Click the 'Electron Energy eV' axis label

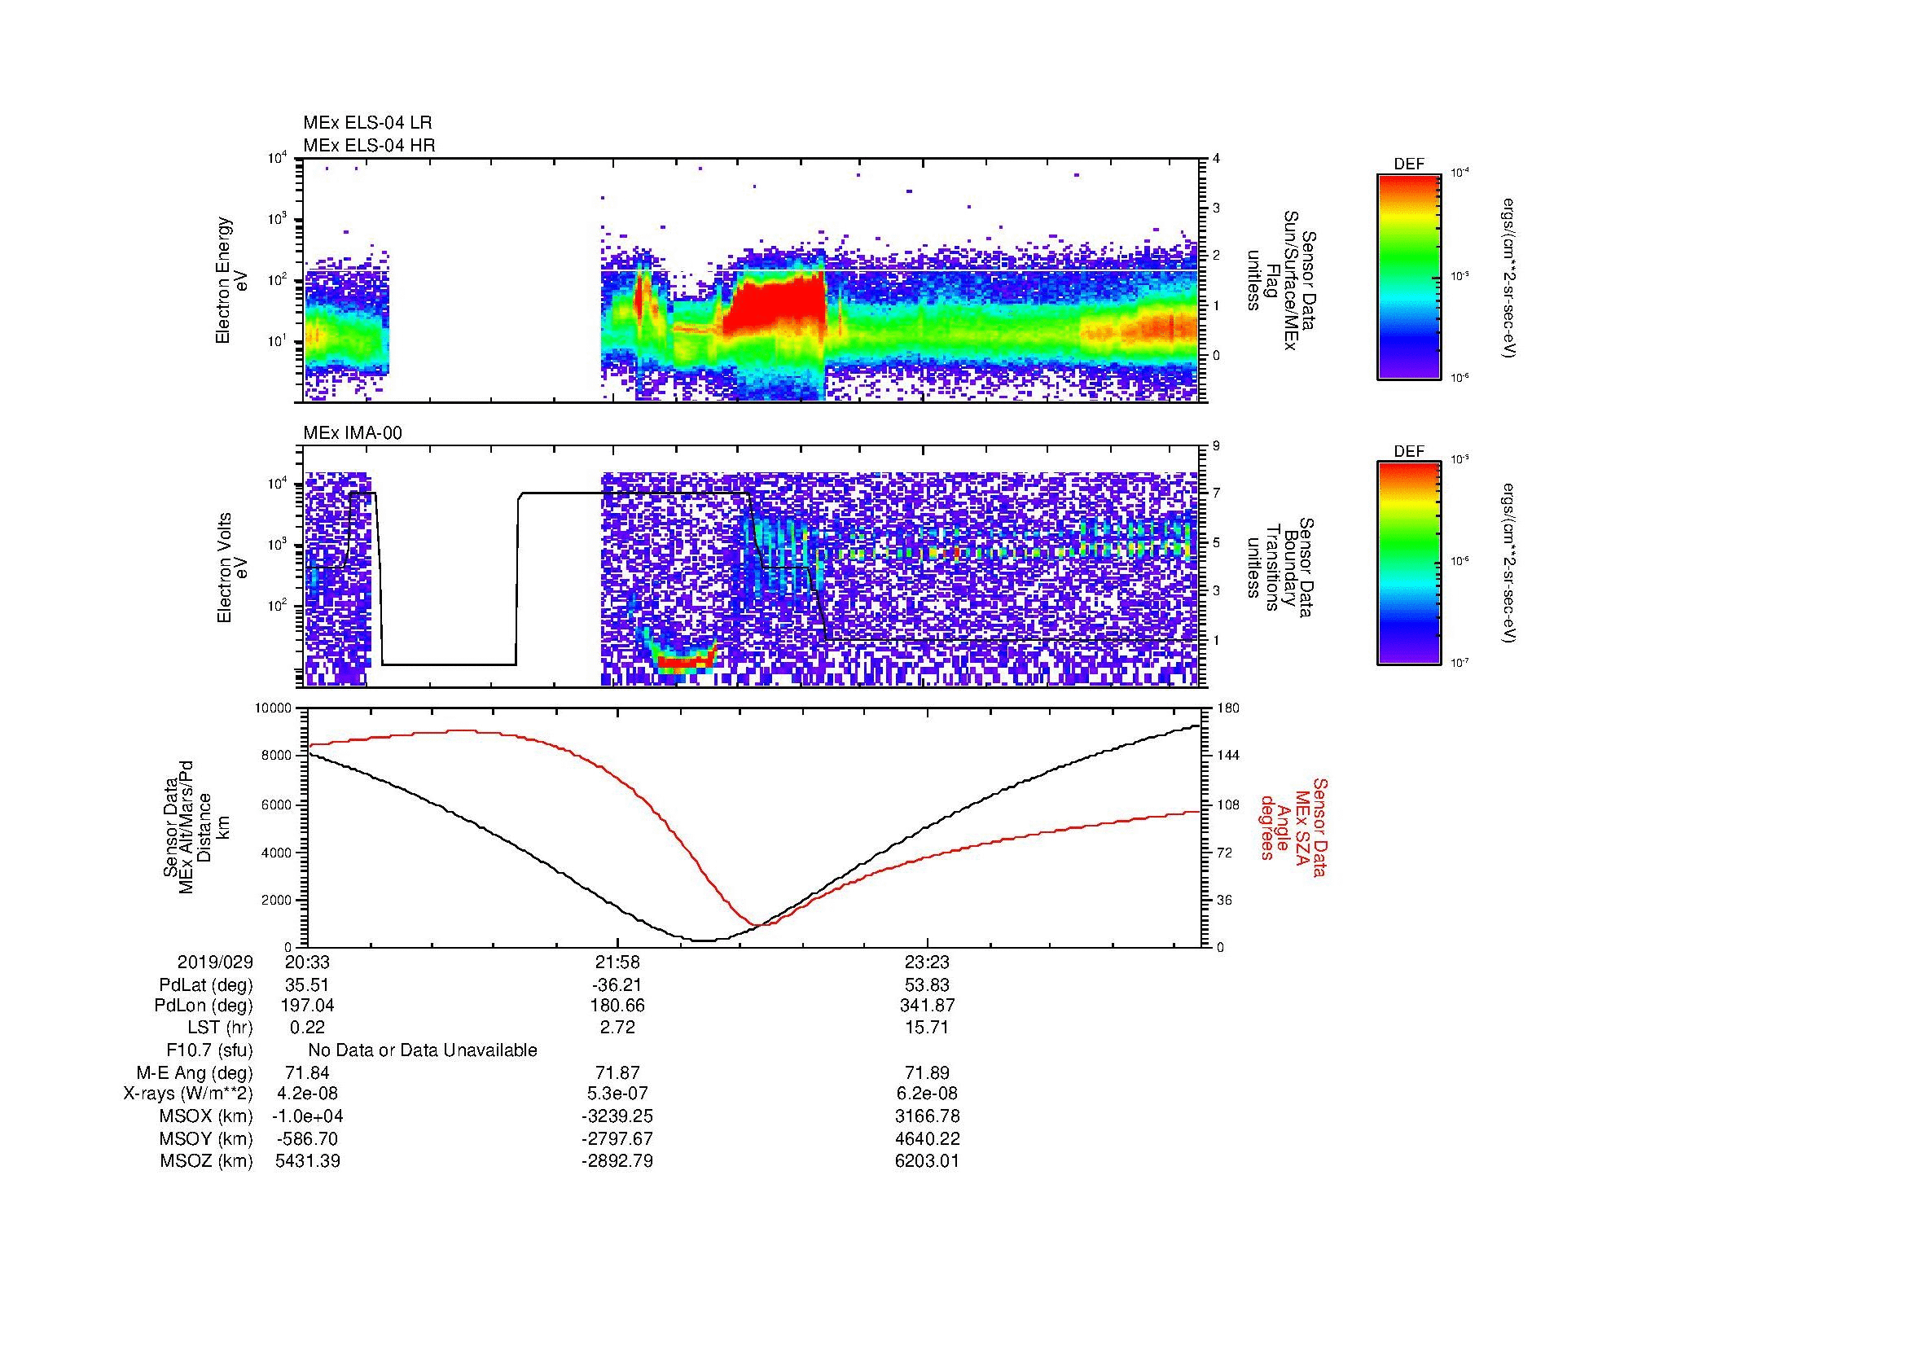pyautogui.click(x=232, y=280)
